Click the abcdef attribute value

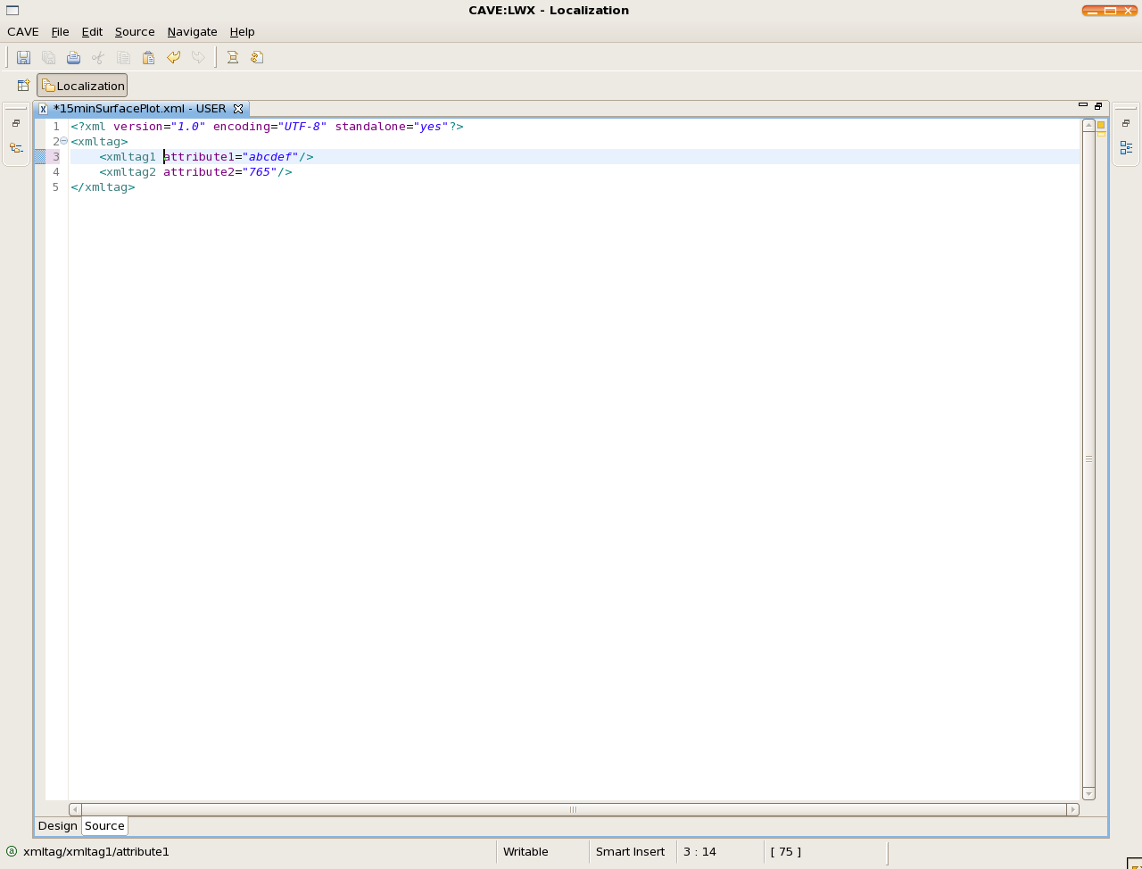pos(270,157)
